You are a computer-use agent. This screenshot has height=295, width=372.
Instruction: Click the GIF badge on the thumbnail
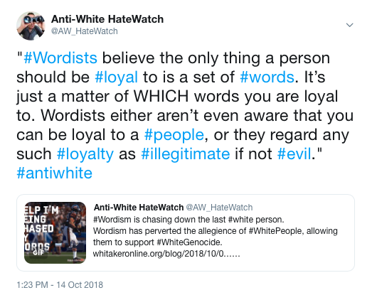tap(38, 253)
